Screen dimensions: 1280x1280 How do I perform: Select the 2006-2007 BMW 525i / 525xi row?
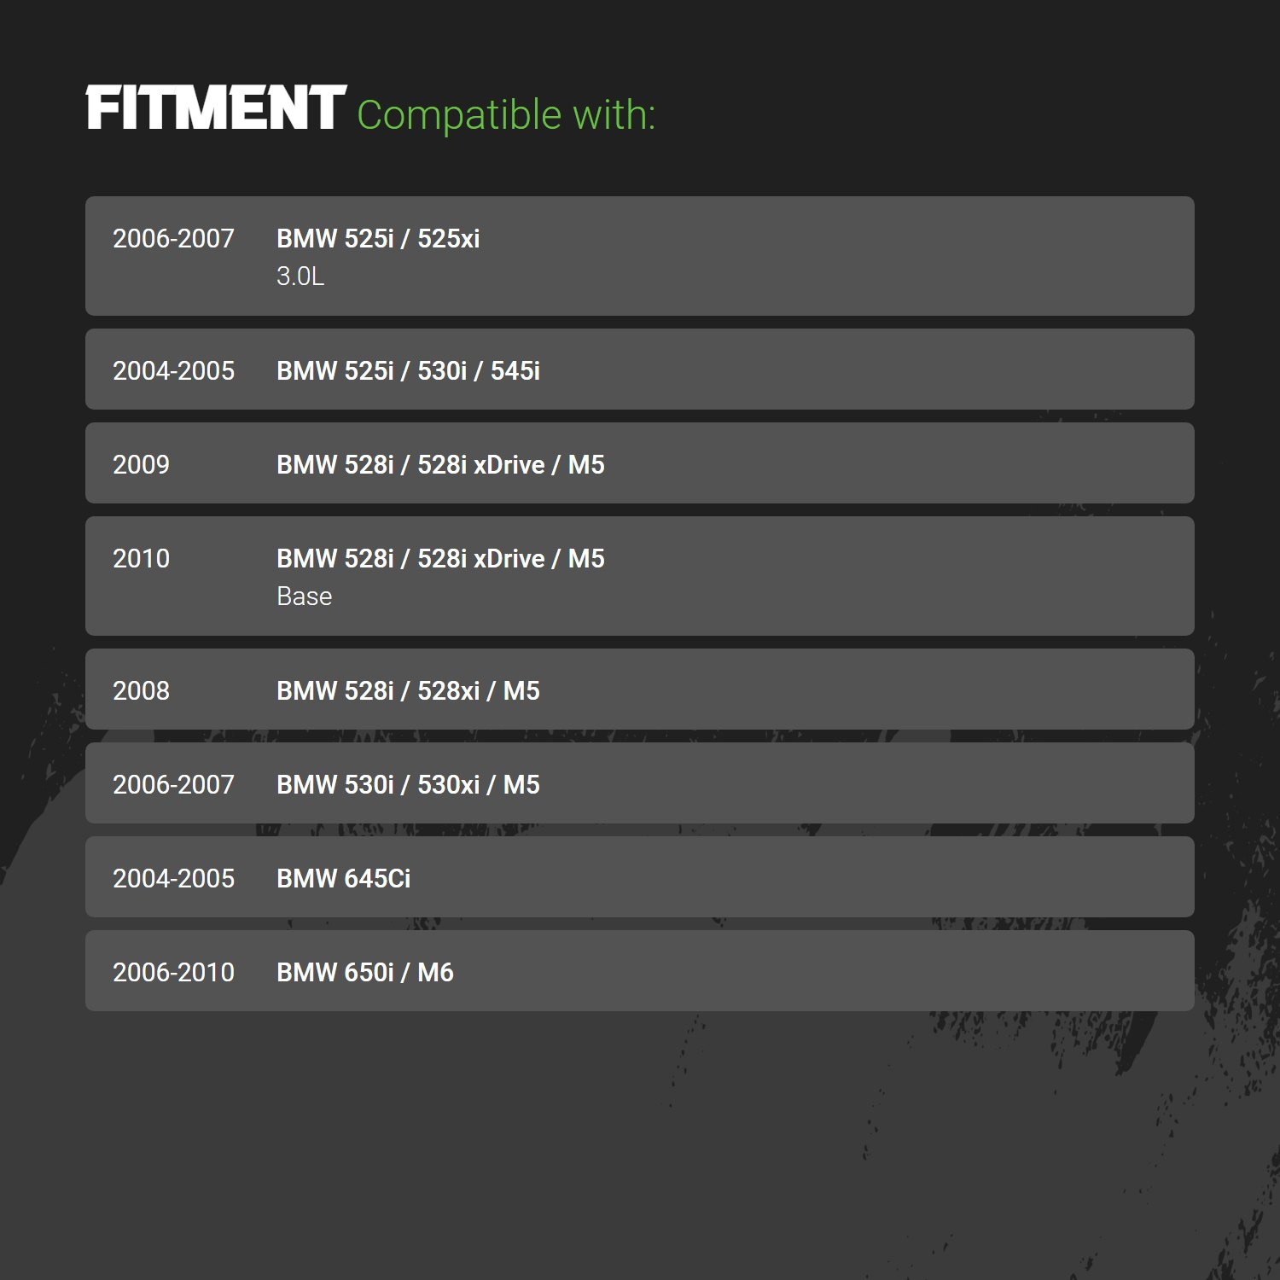pos(640,256)
